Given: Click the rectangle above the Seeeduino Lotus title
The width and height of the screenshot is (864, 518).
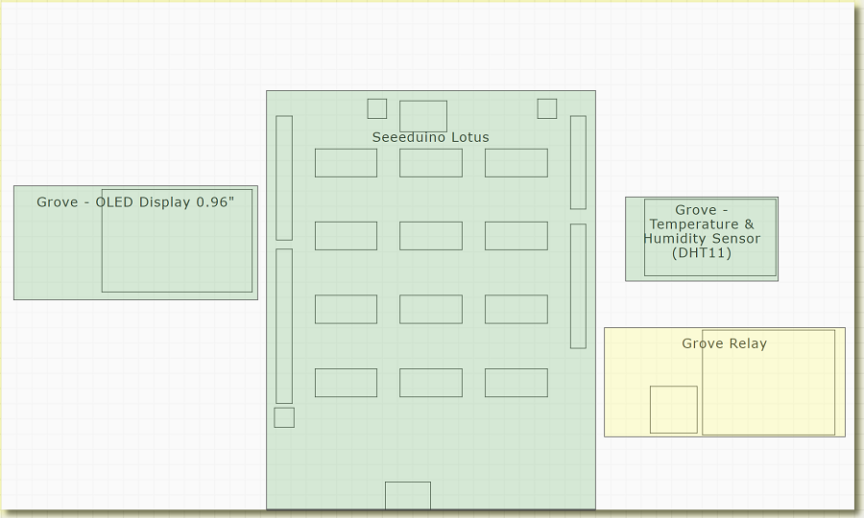Looking at the screenshot, I should [423, 116].
